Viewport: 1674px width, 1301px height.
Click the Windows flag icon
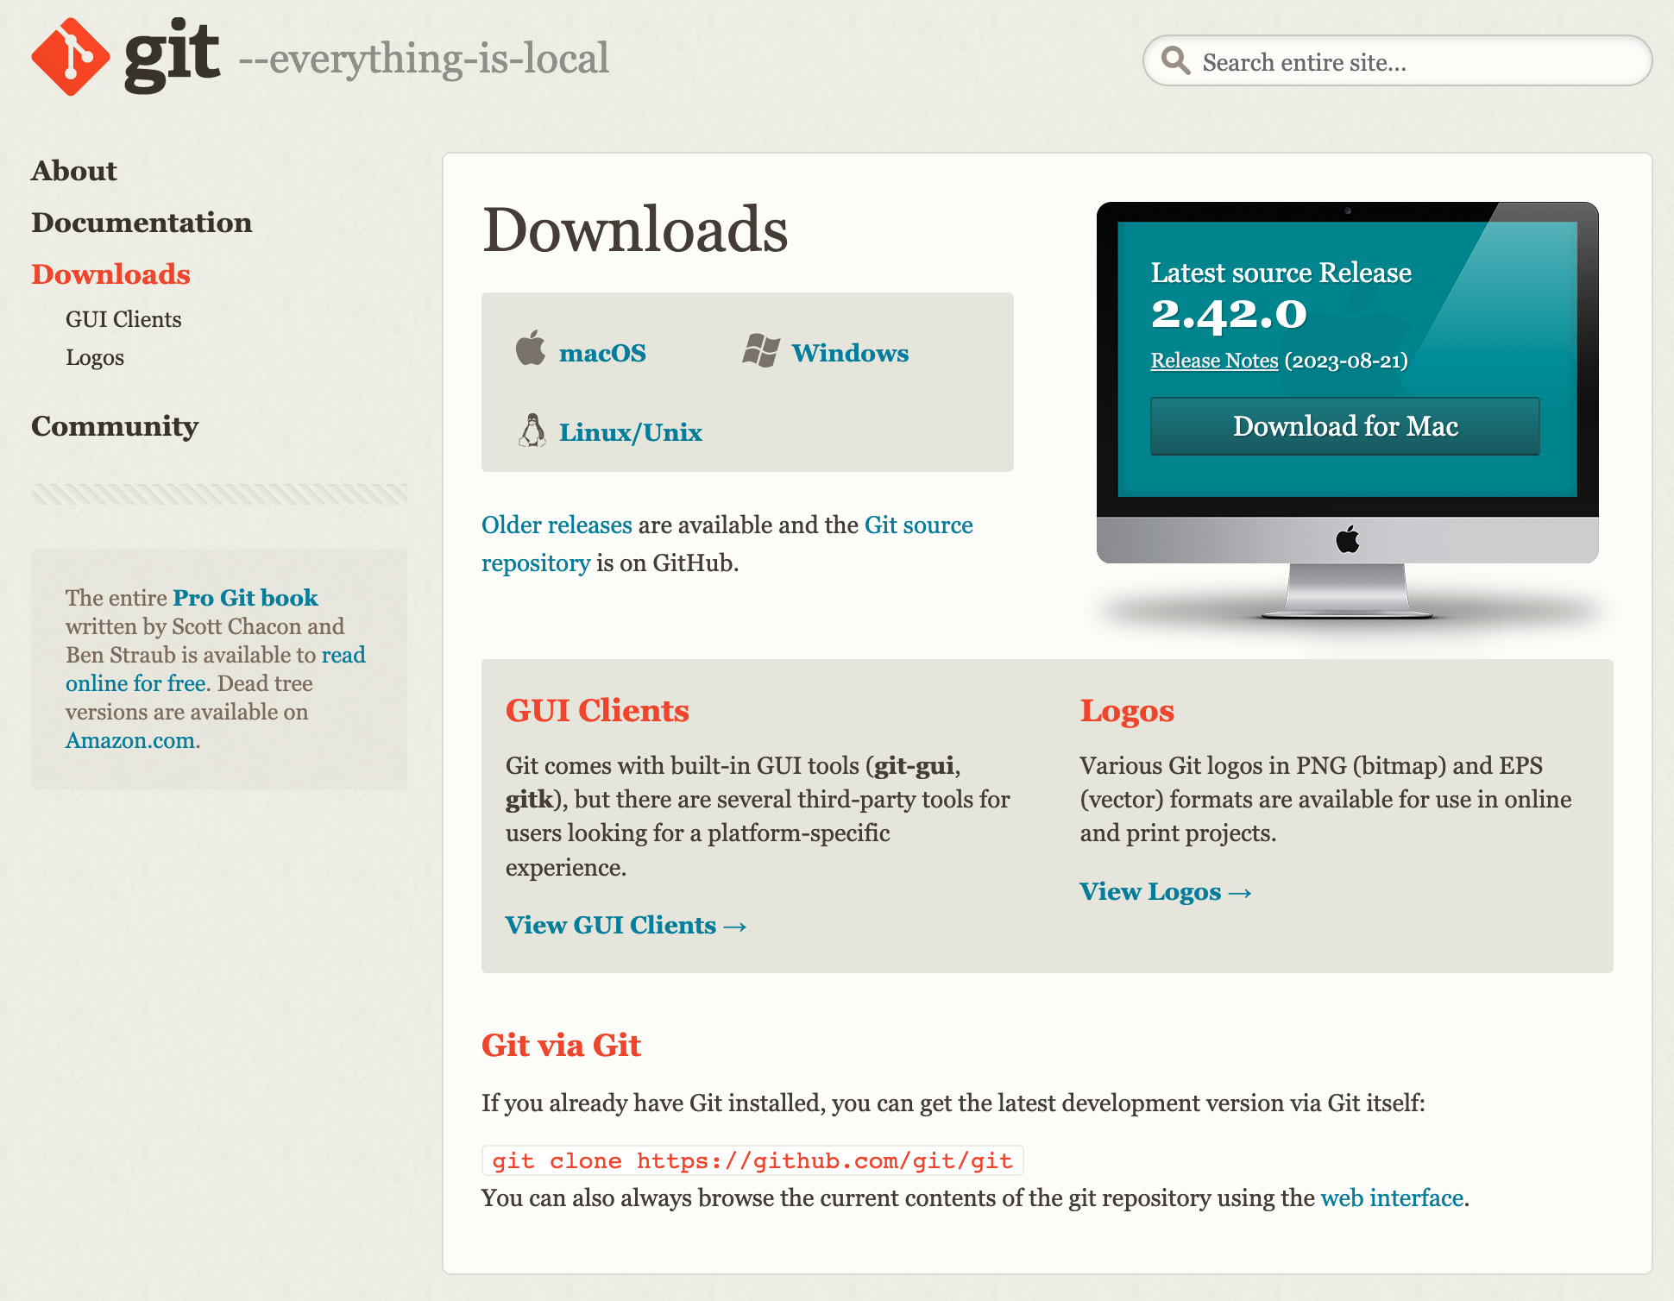(x=760, y=350)
